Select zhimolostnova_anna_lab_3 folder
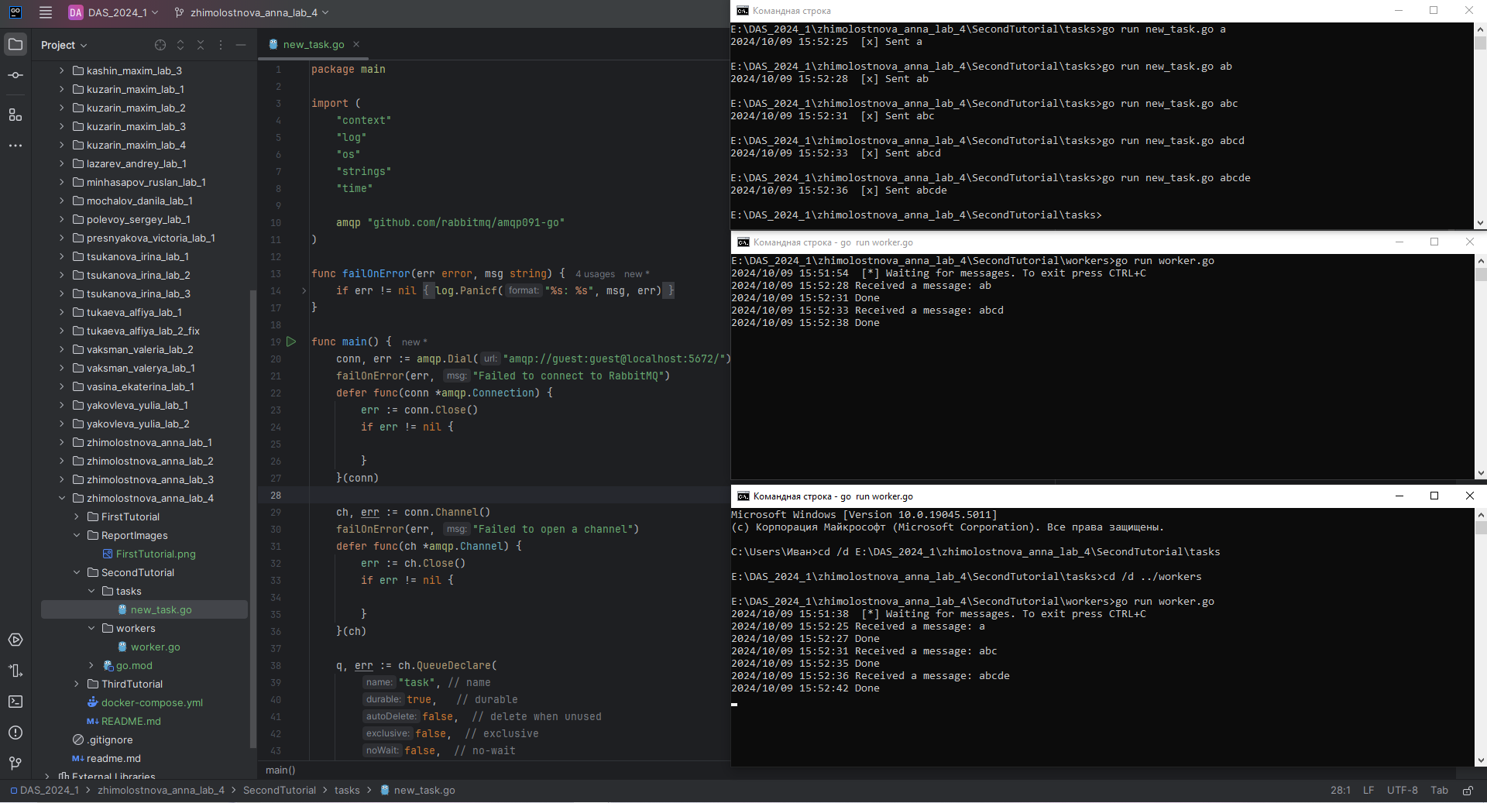The image size is (1487, 803). [150, 479]
